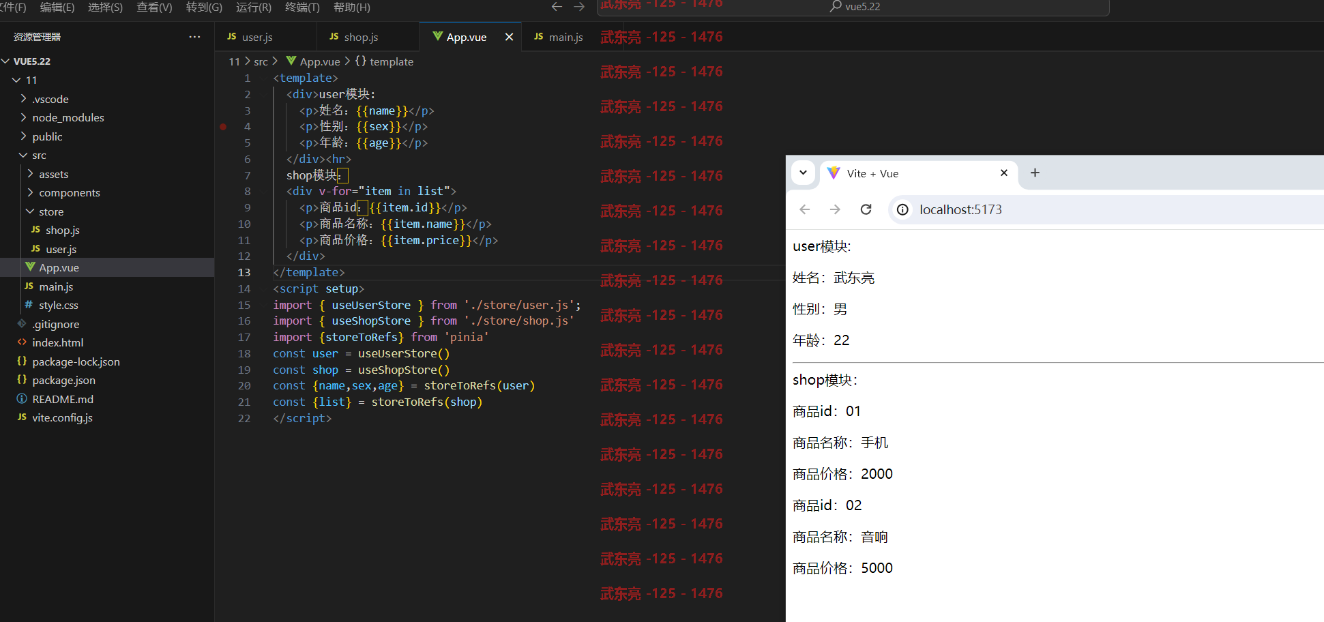Click the 商品名称：手机 text in browser

tap(840, 443)
